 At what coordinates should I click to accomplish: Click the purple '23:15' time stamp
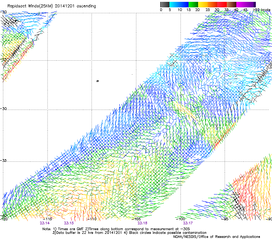69,223
